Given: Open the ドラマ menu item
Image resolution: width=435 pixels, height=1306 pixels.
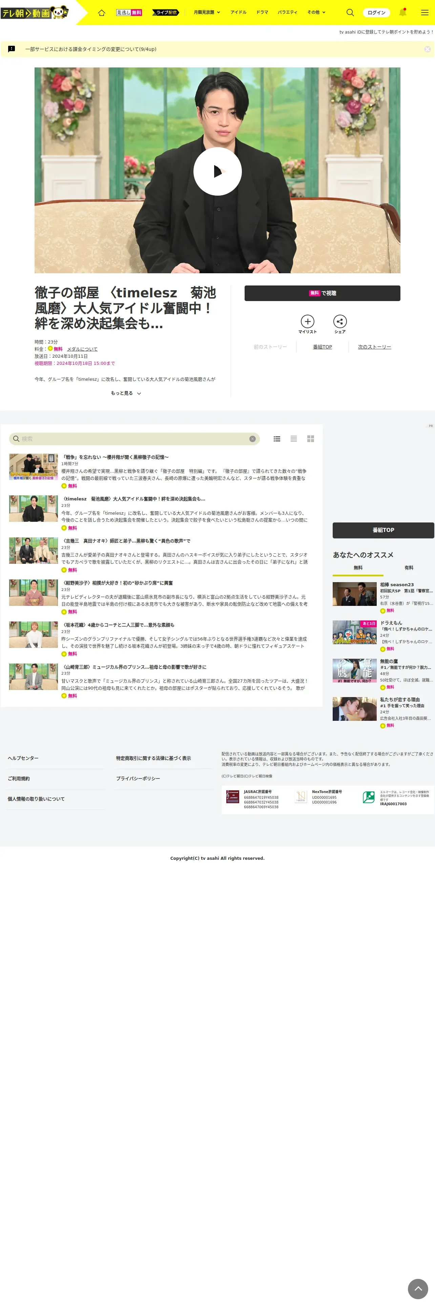Looking at the screenshot, I should click(x=262, y=12).
